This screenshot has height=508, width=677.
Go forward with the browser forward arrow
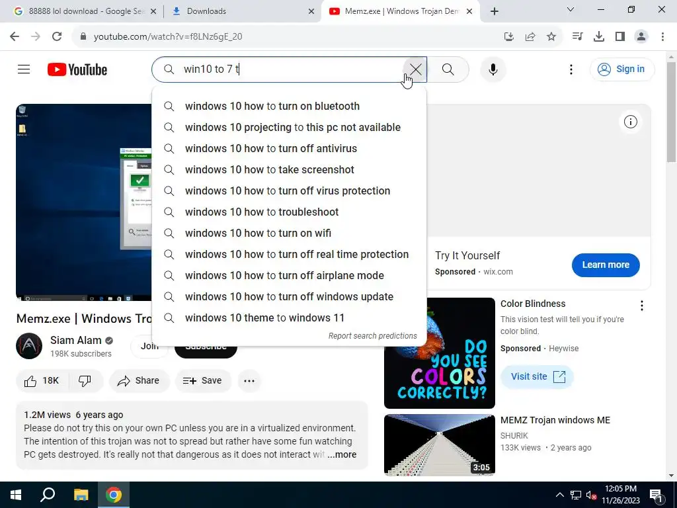(x=36, y=36)
